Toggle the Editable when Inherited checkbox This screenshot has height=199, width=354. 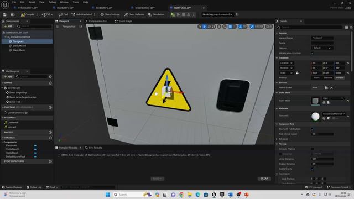click(x=313, y=53)
